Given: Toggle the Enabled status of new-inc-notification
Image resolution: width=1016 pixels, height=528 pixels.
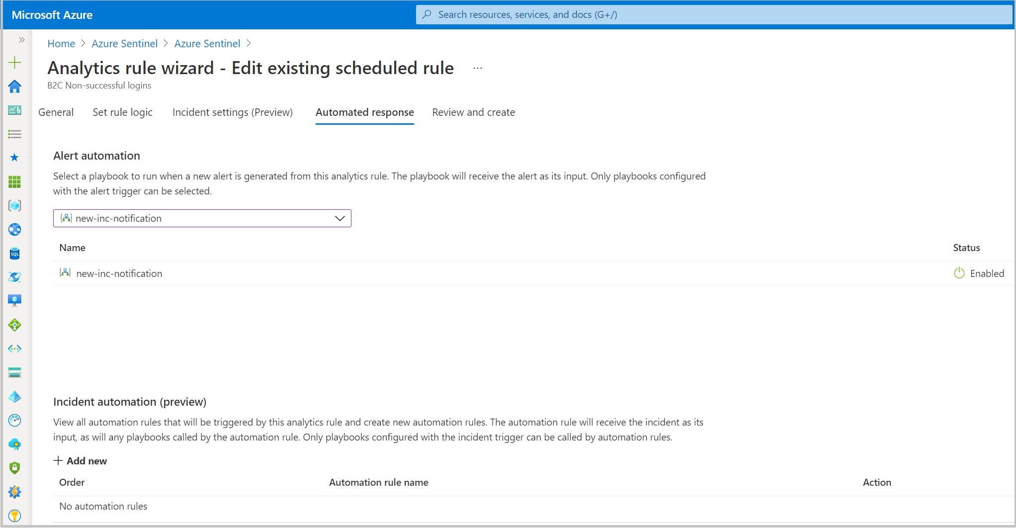Looking at the screenshot, I should tap(959, 273).
